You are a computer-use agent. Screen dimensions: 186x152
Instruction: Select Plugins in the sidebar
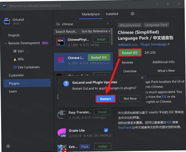click(x=27, y=83)
